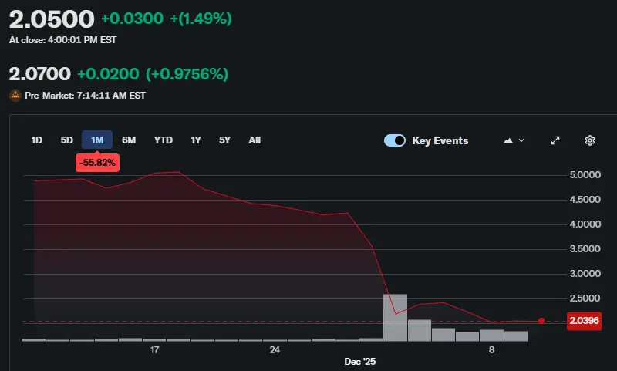Select the 5D time range
Screen dimensions: 617x371
[x=67, y=140]
